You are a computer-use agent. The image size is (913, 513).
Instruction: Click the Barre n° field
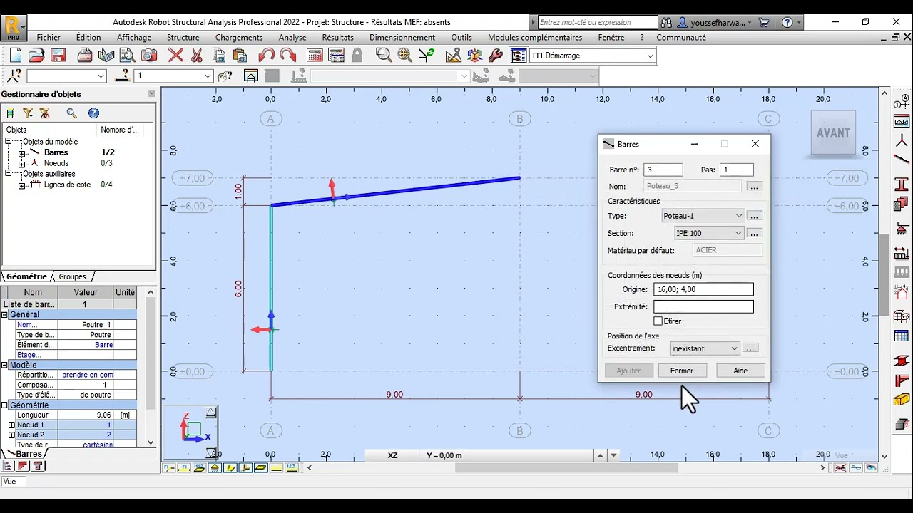click(x=663, y=170)
